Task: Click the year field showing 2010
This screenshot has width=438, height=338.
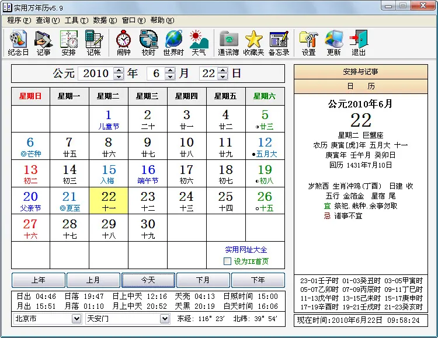Action: [96, 74]
